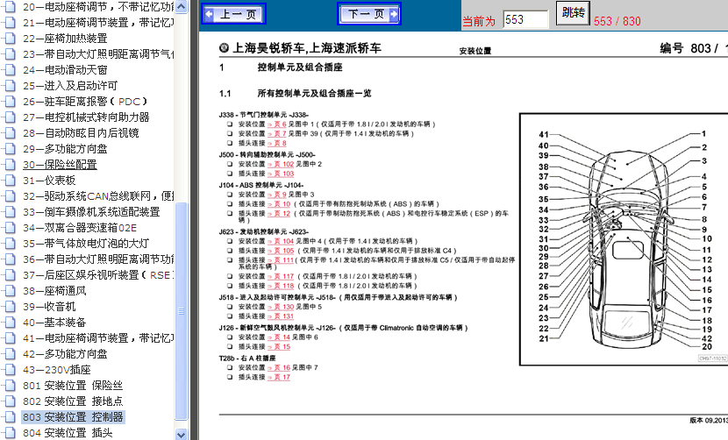Open 26—驻车距离报警（PDC） entry
The width and height of the screenshot is (728, 440).
(85, 102)
